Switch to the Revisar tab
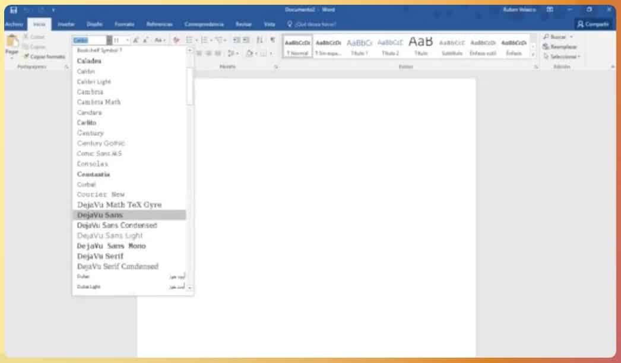621x363 pixels. tap(243, 24)
